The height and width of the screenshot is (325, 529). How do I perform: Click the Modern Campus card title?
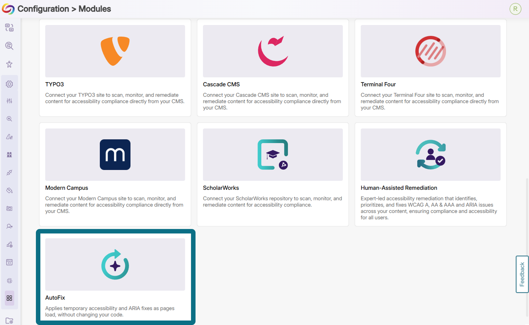tap(67, 188)
